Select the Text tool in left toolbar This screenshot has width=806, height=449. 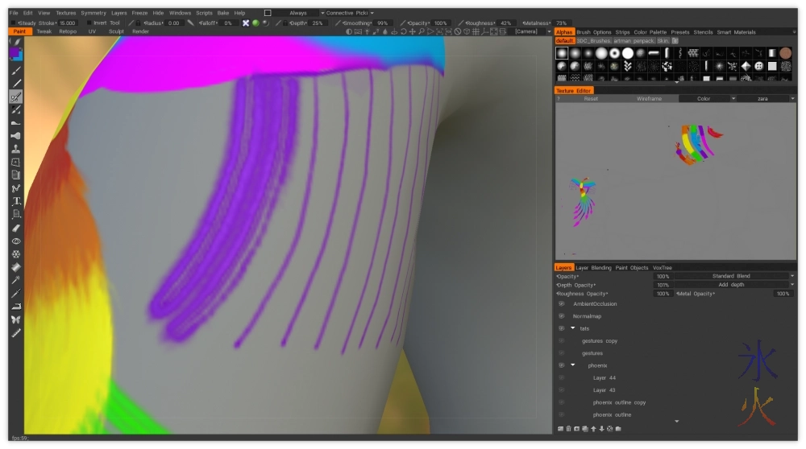pos(15,201)
